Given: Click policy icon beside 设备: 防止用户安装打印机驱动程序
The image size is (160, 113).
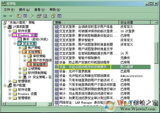Looking at the screenshot, I should point(57,62).
